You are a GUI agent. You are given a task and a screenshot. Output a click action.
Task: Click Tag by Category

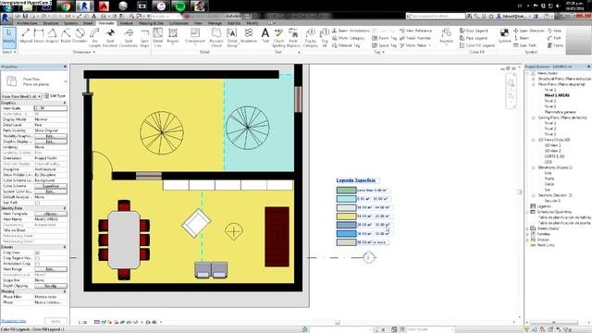pyautogui.click(x=311, y=38)
